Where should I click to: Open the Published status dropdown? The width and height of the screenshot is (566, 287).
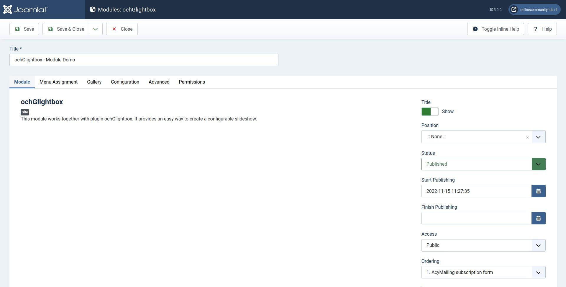click(x=483, y=164)
